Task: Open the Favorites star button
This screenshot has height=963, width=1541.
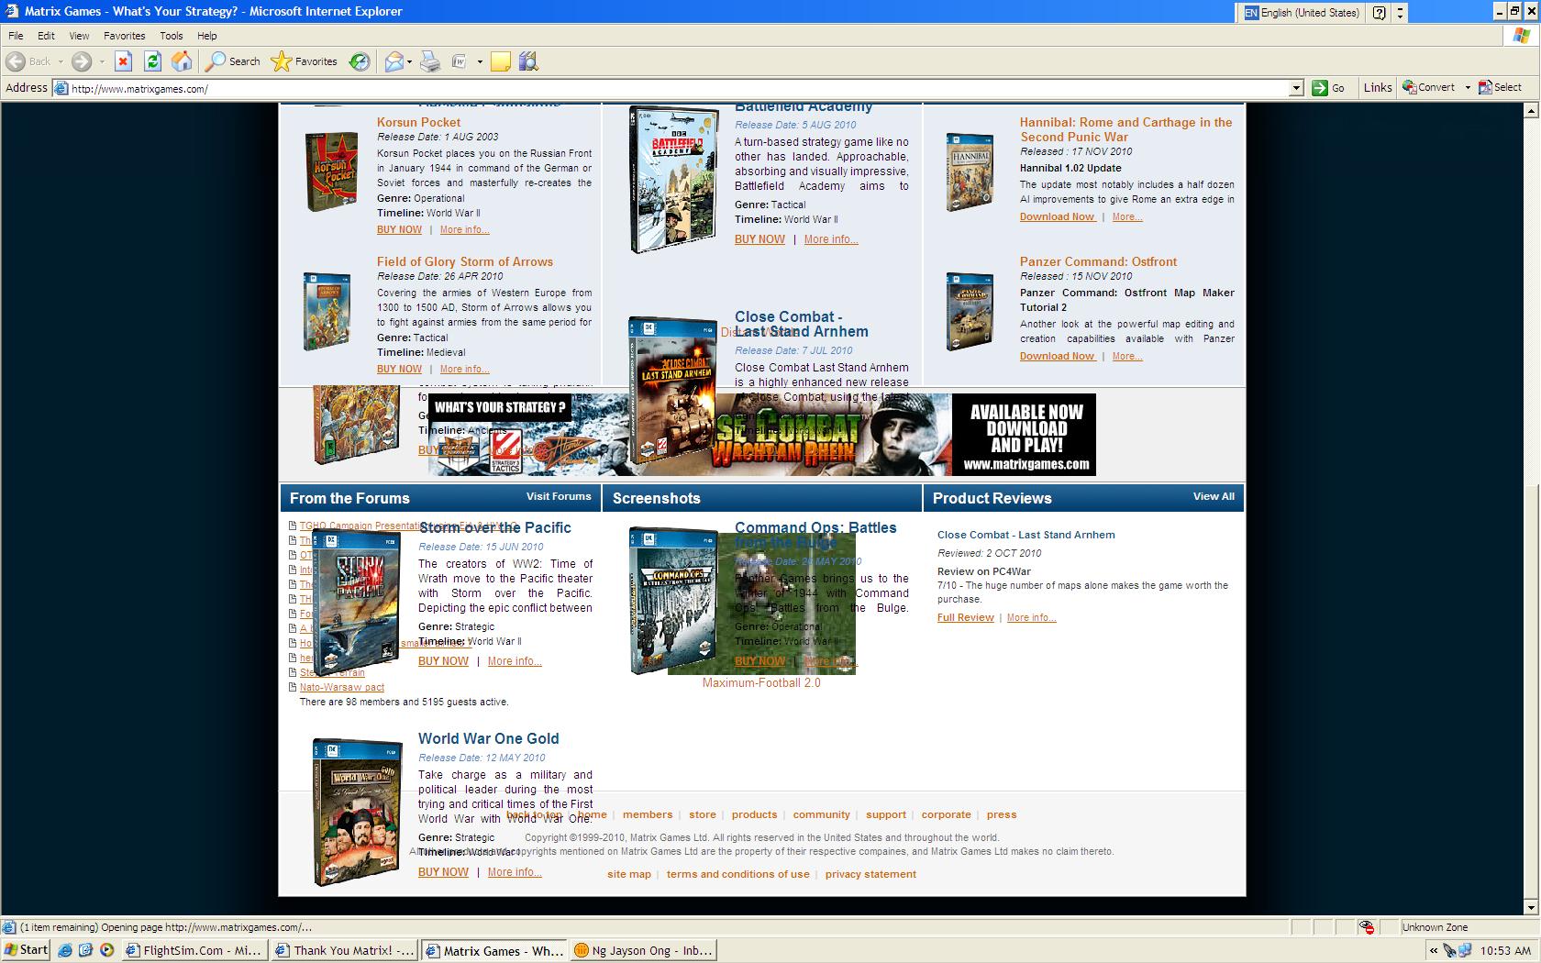Action: tap(305, 61)
